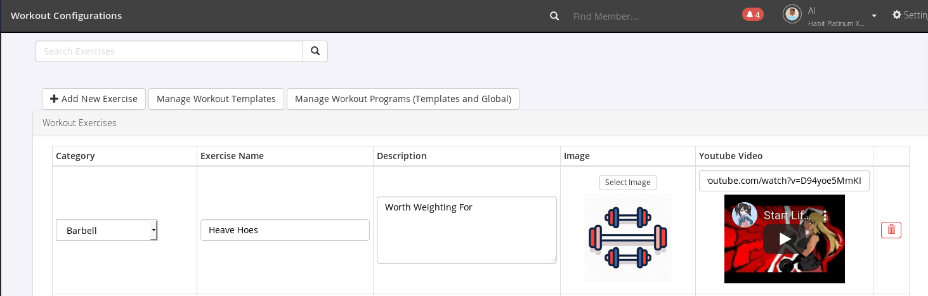This screenshot has width=928, height=296.
Task: Open Manage Workout Programs (Templates and Global)
Action: pyautogui.click(x=403, y=99)
